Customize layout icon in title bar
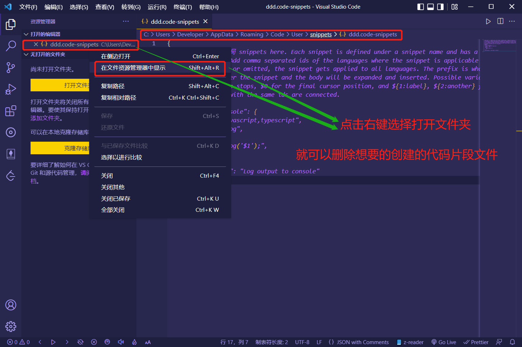 [455, 7]
